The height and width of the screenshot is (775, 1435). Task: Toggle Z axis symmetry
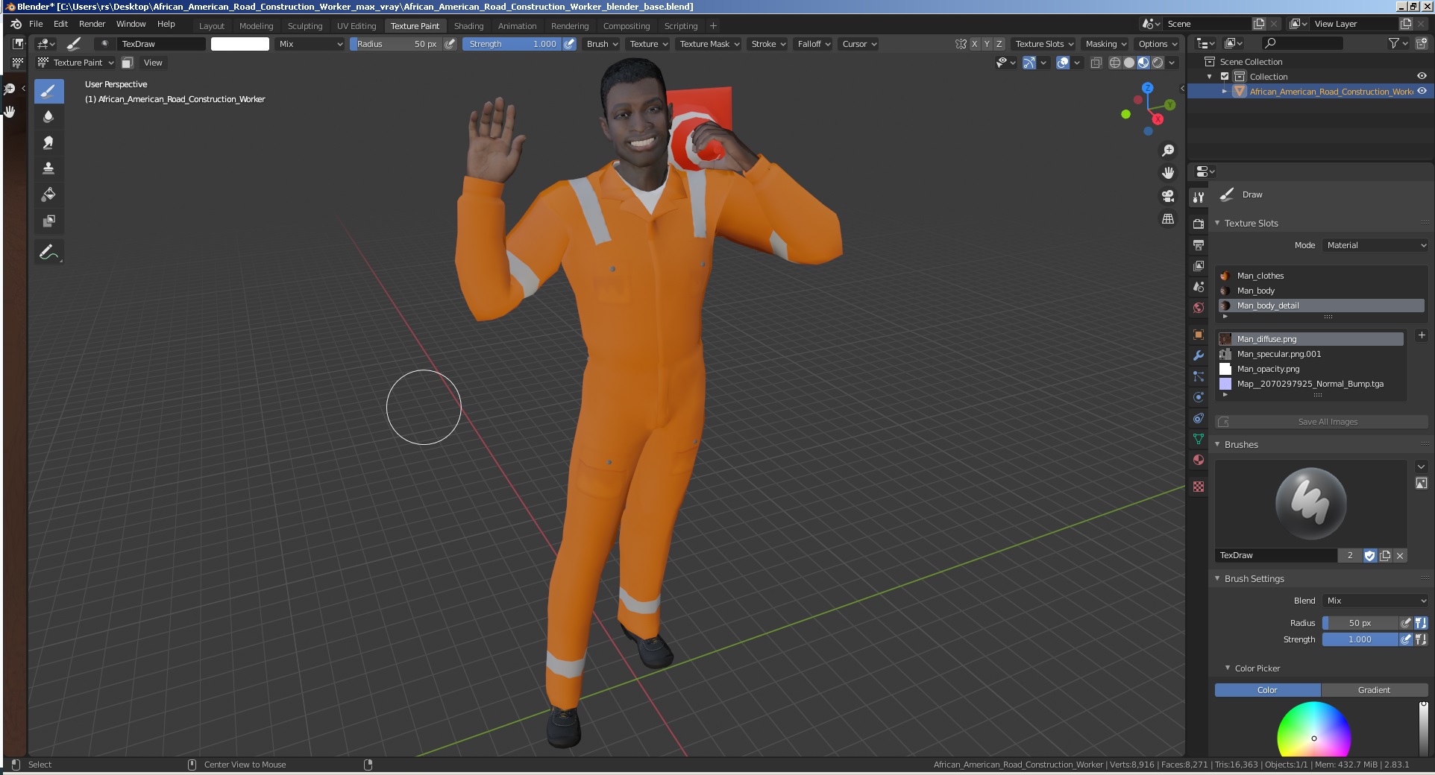tap(999, 44)
